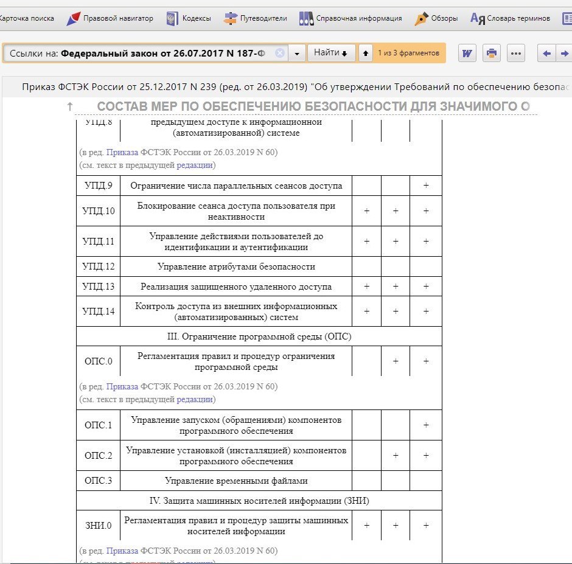The height and width of the screenshot is (564, 572).
Task: Open the Кодексы section
Action: [189, 18]
